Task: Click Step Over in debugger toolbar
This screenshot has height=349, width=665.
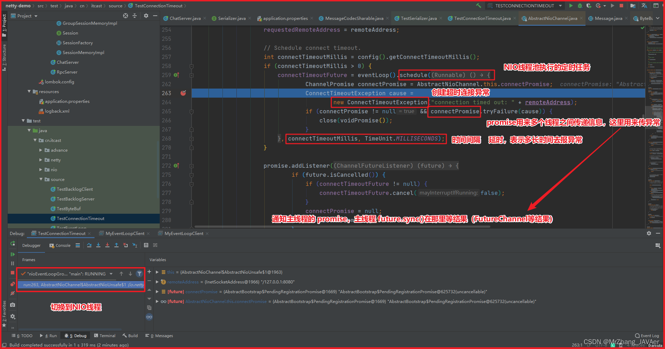Action: tap(89, 245)
